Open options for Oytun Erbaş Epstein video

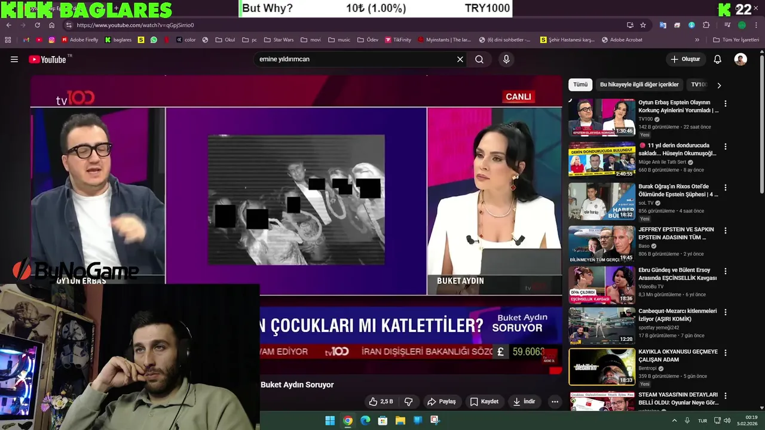point(726,104)
